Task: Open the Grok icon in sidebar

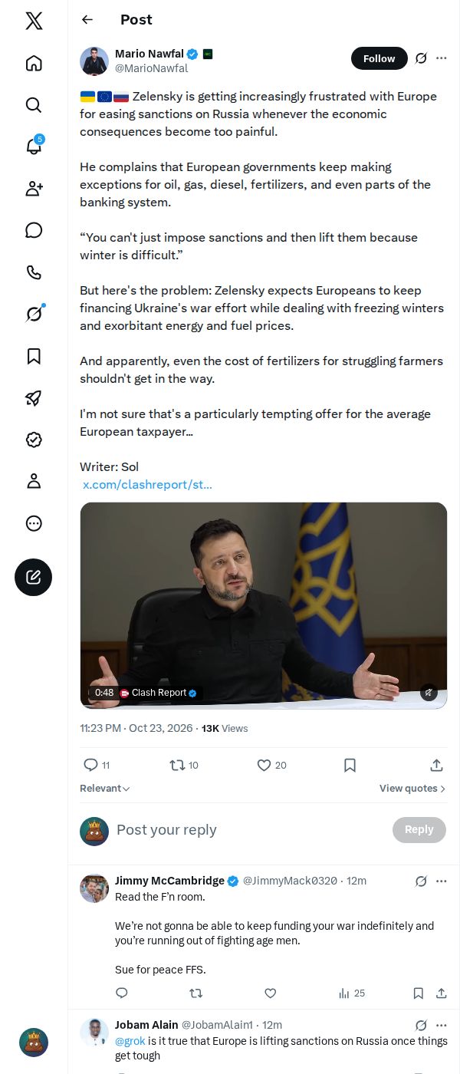Action: click(34, 314)
